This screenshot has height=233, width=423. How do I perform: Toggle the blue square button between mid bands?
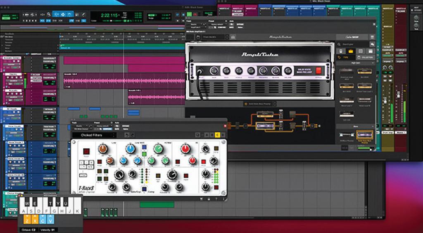[144, 147]
